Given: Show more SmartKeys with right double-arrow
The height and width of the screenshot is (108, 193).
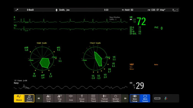Looking at the screenshot, I should click(x=125, y=98).
